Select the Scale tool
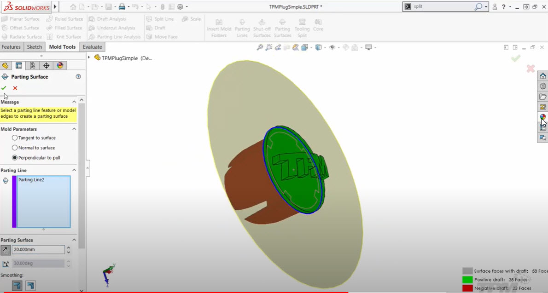This screenshot has height=293, width=548. pyautogui.click(x=192, y=19)
